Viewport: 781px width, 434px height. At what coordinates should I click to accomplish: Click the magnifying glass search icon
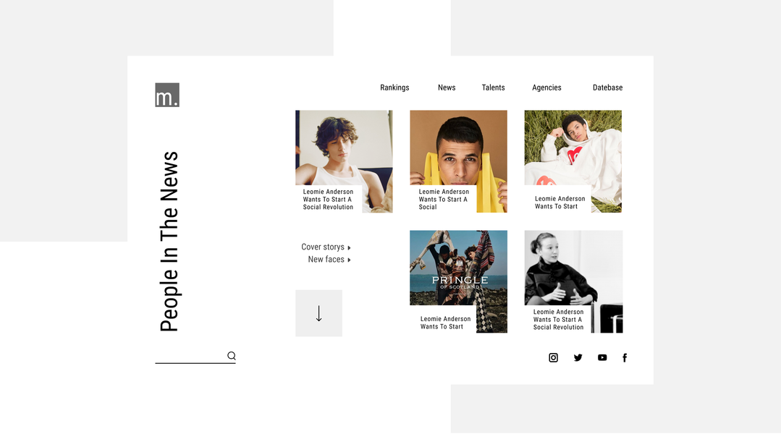(232, 355)
